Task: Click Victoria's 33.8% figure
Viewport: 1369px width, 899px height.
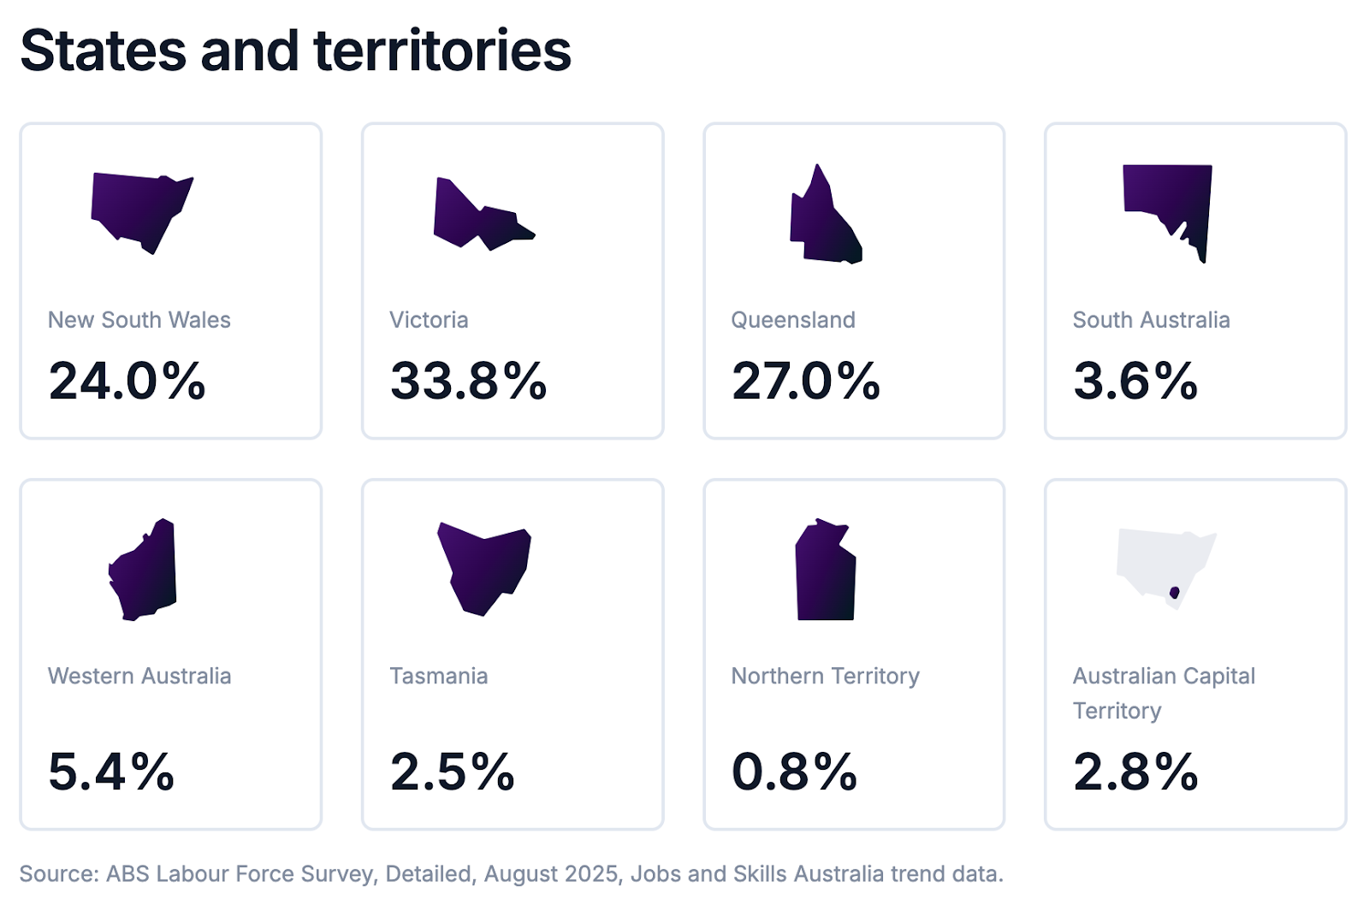Action: click(468, 381)
